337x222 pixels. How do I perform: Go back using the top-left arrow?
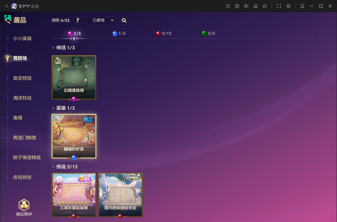(x=7, y=6)
